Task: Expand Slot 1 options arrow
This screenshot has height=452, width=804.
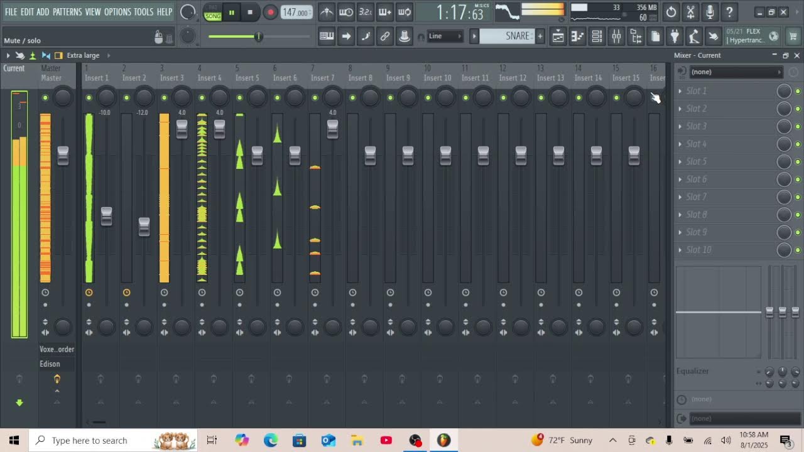Action: click(680, 91)
